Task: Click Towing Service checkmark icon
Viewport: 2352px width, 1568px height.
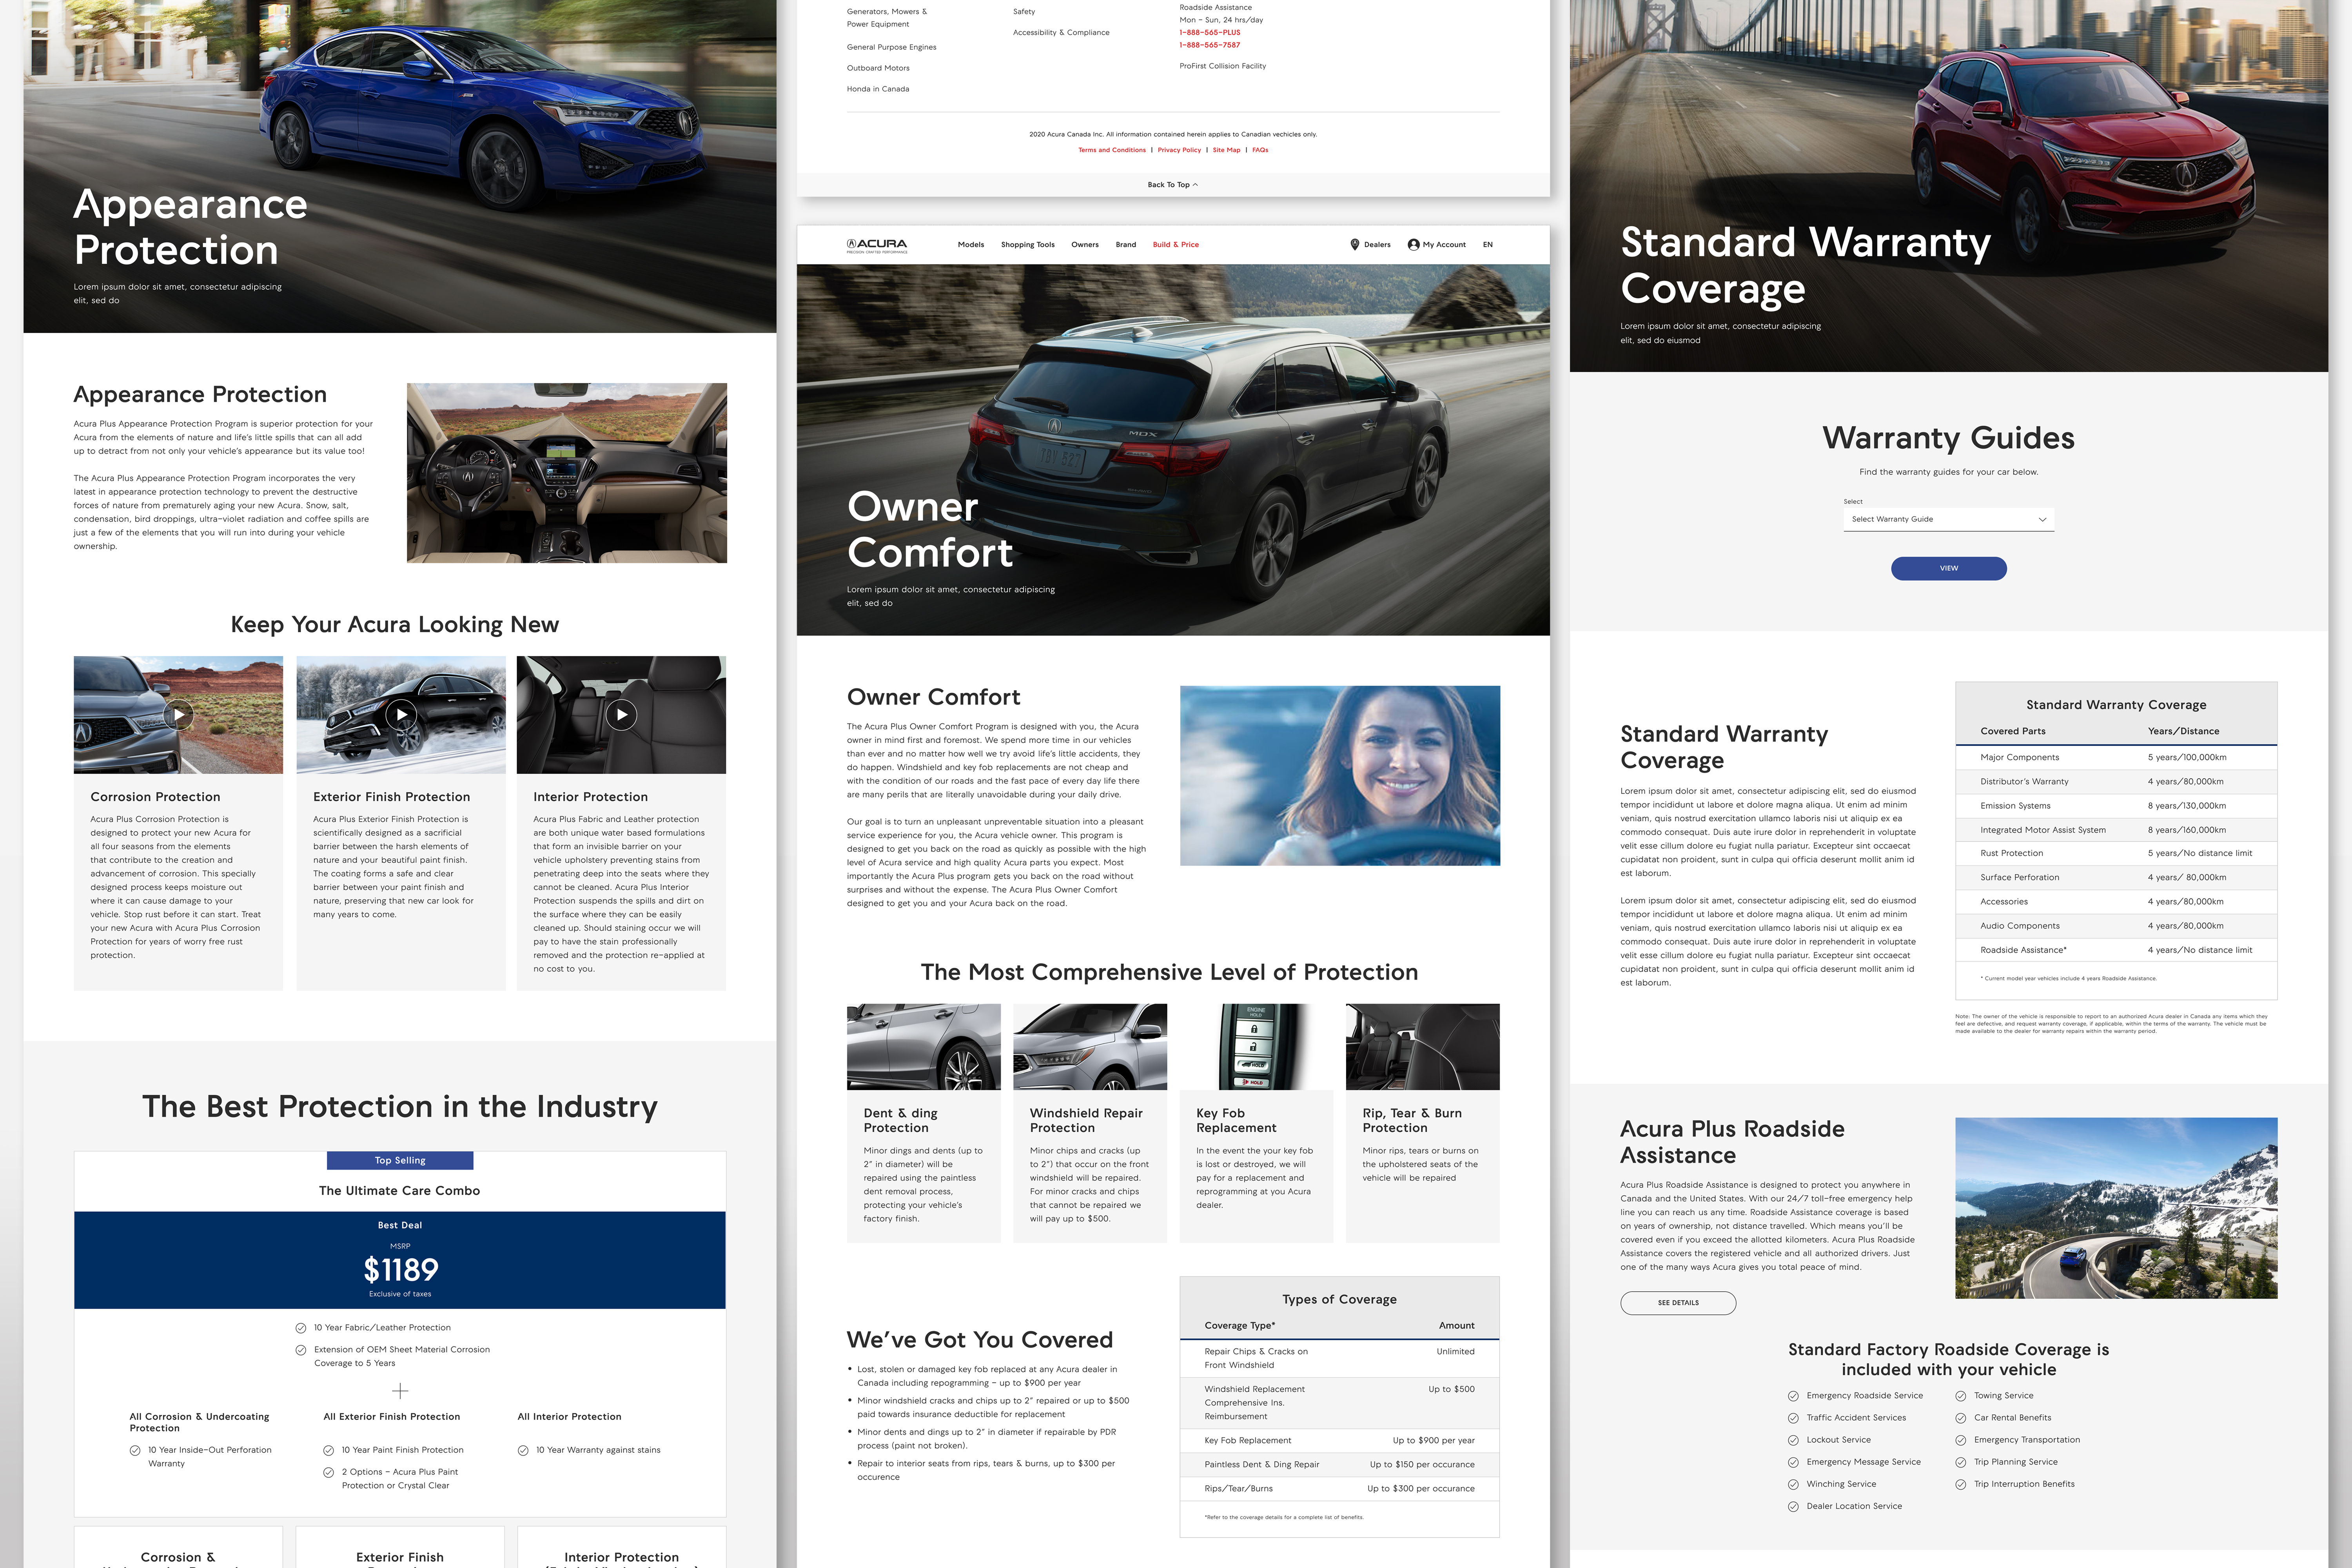Action: 1961,1396
